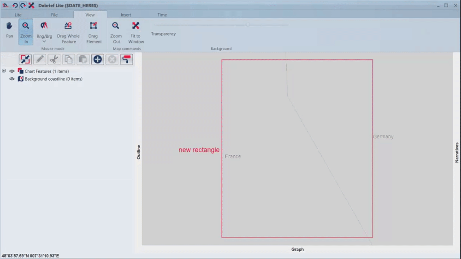
Task: Open the Narratives side panel label
Action: click(x=456, y=153)
